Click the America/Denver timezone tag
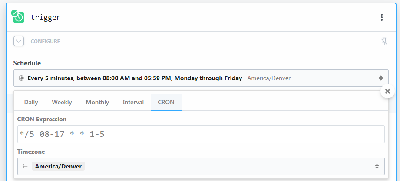This screenshot has height=181, width=400. [x=59, y=167]
